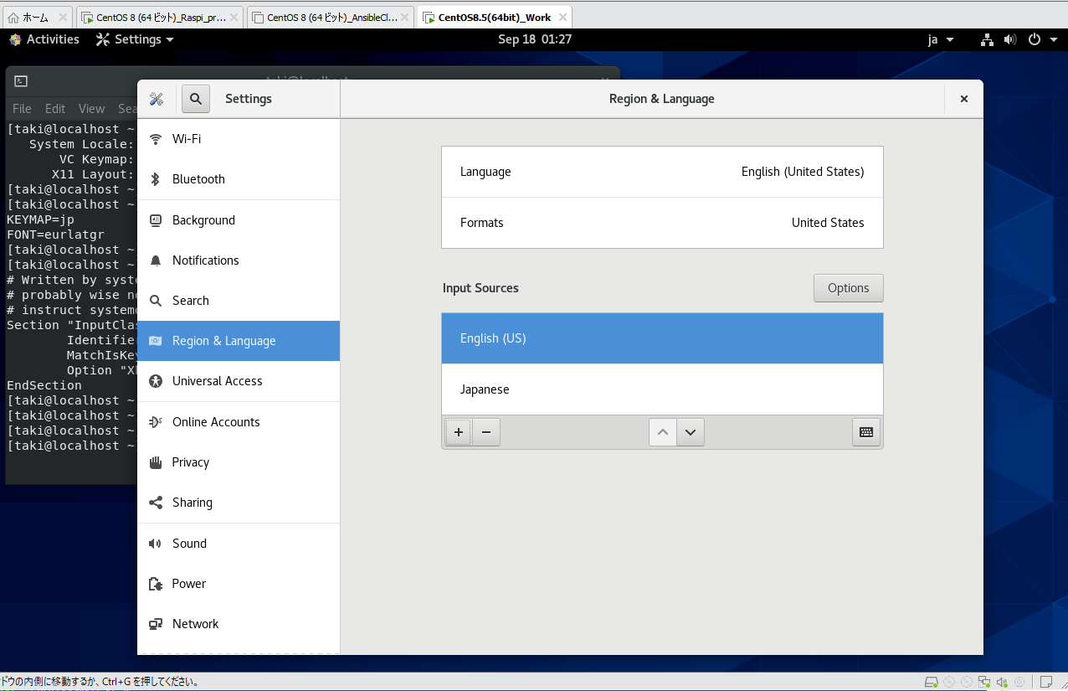Switch to the CentOS 8 Raspi_pr VM tab

[160, 18]
